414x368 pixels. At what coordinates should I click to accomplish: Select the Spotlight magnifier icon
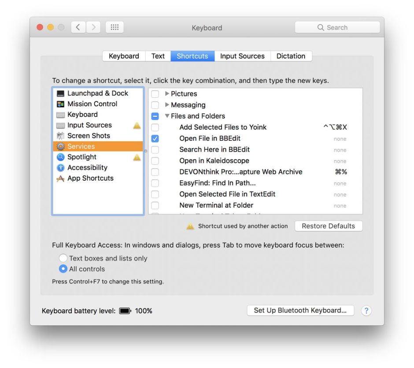click(x=60, y=157)
